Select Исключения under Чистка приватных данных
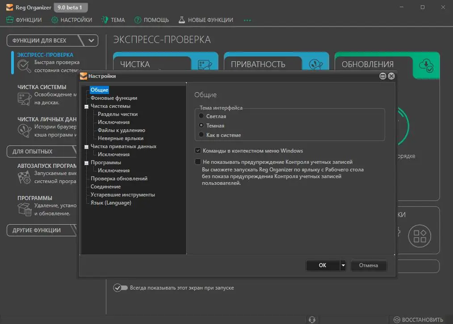The height and width of the screenshot is (324, 453). tap(113, 154)
